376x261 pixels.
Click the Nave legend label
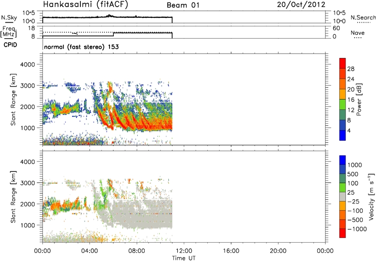click(x=358, y=33)
